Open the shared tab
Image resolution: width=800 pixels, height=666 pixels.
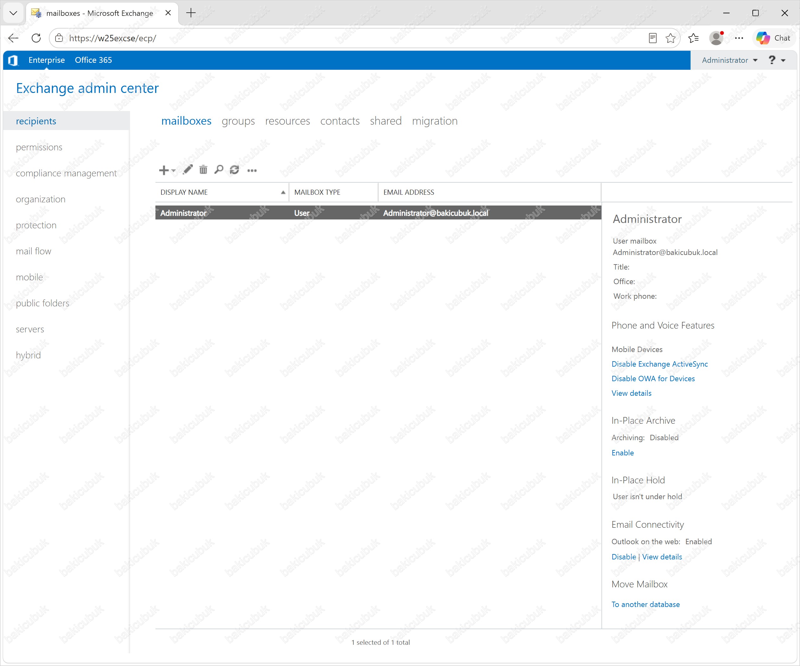pos(385,121)
